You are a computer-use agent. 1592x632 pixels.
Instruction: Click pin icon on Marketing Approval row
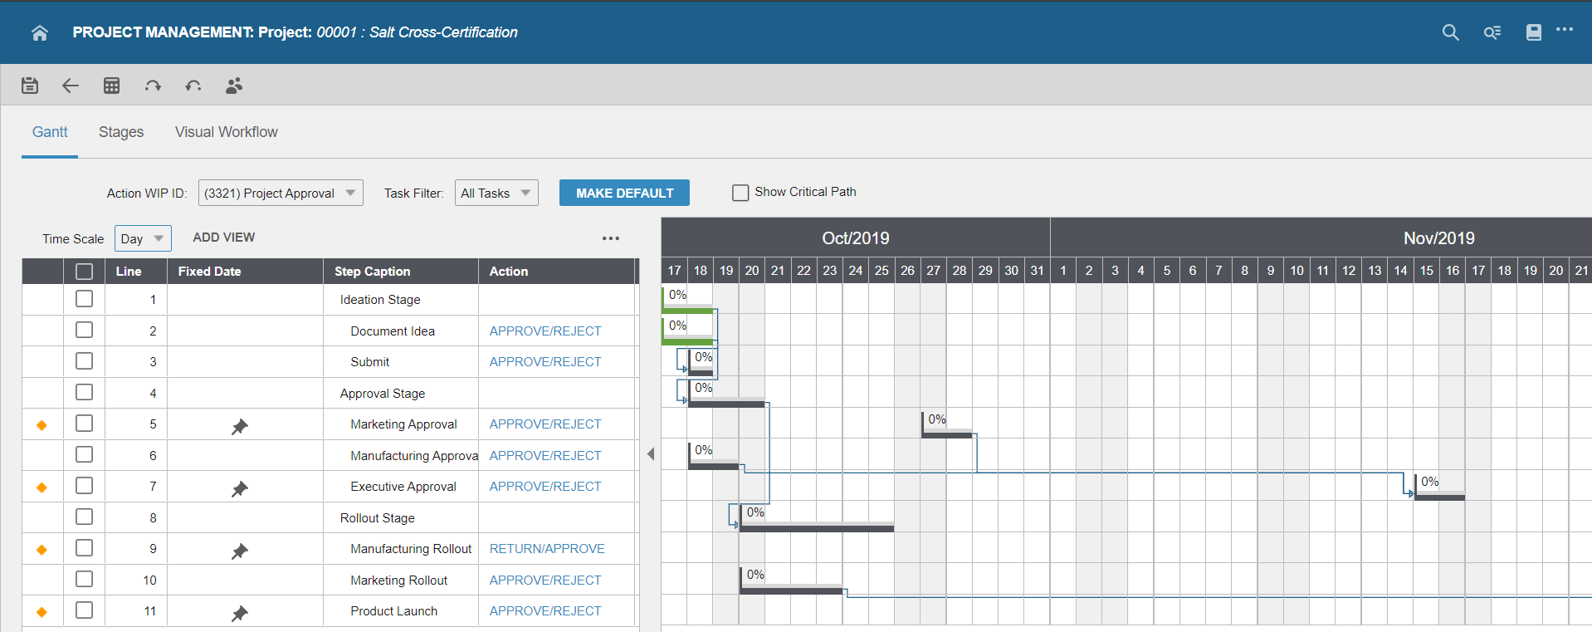tap(240, 426)
